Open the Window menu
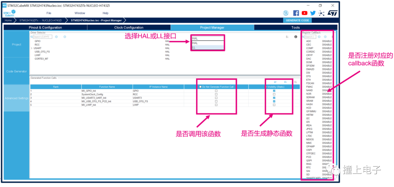Viewport: 394px width, 187px height. 80,13
